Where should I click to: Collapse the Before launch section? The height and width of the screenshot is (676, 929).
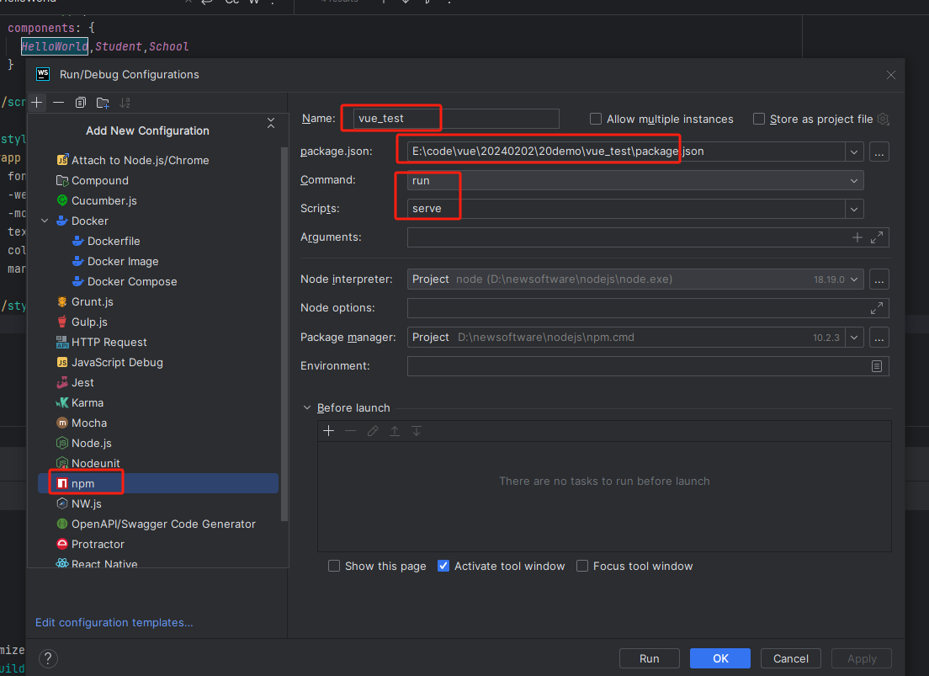click(307, 407)
